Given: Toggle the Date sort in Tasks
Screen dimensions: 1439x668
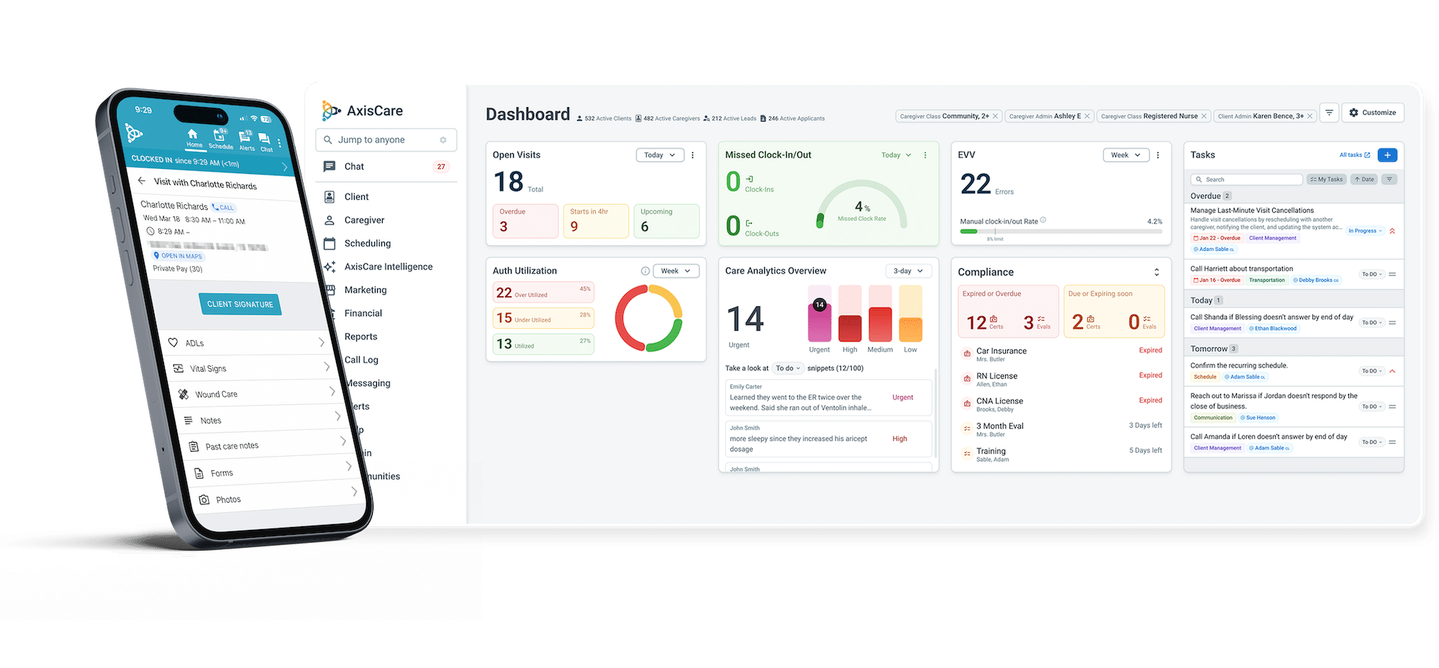Looking at the screenshot, I should (1364, 179).
